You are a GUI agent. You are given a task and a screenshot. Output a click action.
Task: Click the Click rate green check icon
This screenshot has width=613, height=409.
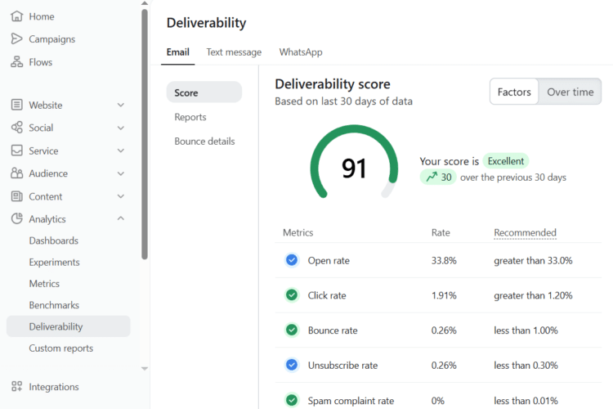[292, 295]
